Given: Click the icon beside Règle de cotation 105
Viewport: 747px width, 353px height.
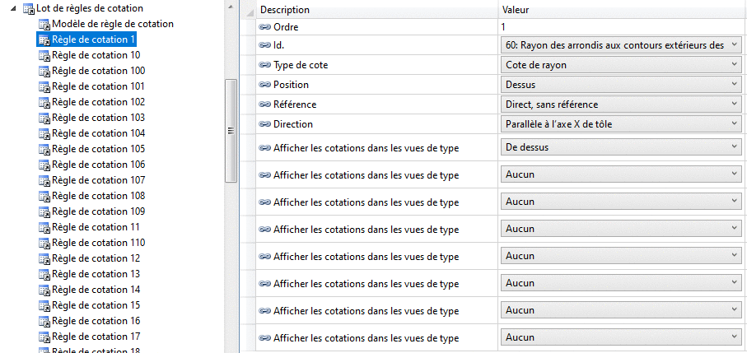Looking at the screenshot, I should pyautogui.click(x=44, y=149).
